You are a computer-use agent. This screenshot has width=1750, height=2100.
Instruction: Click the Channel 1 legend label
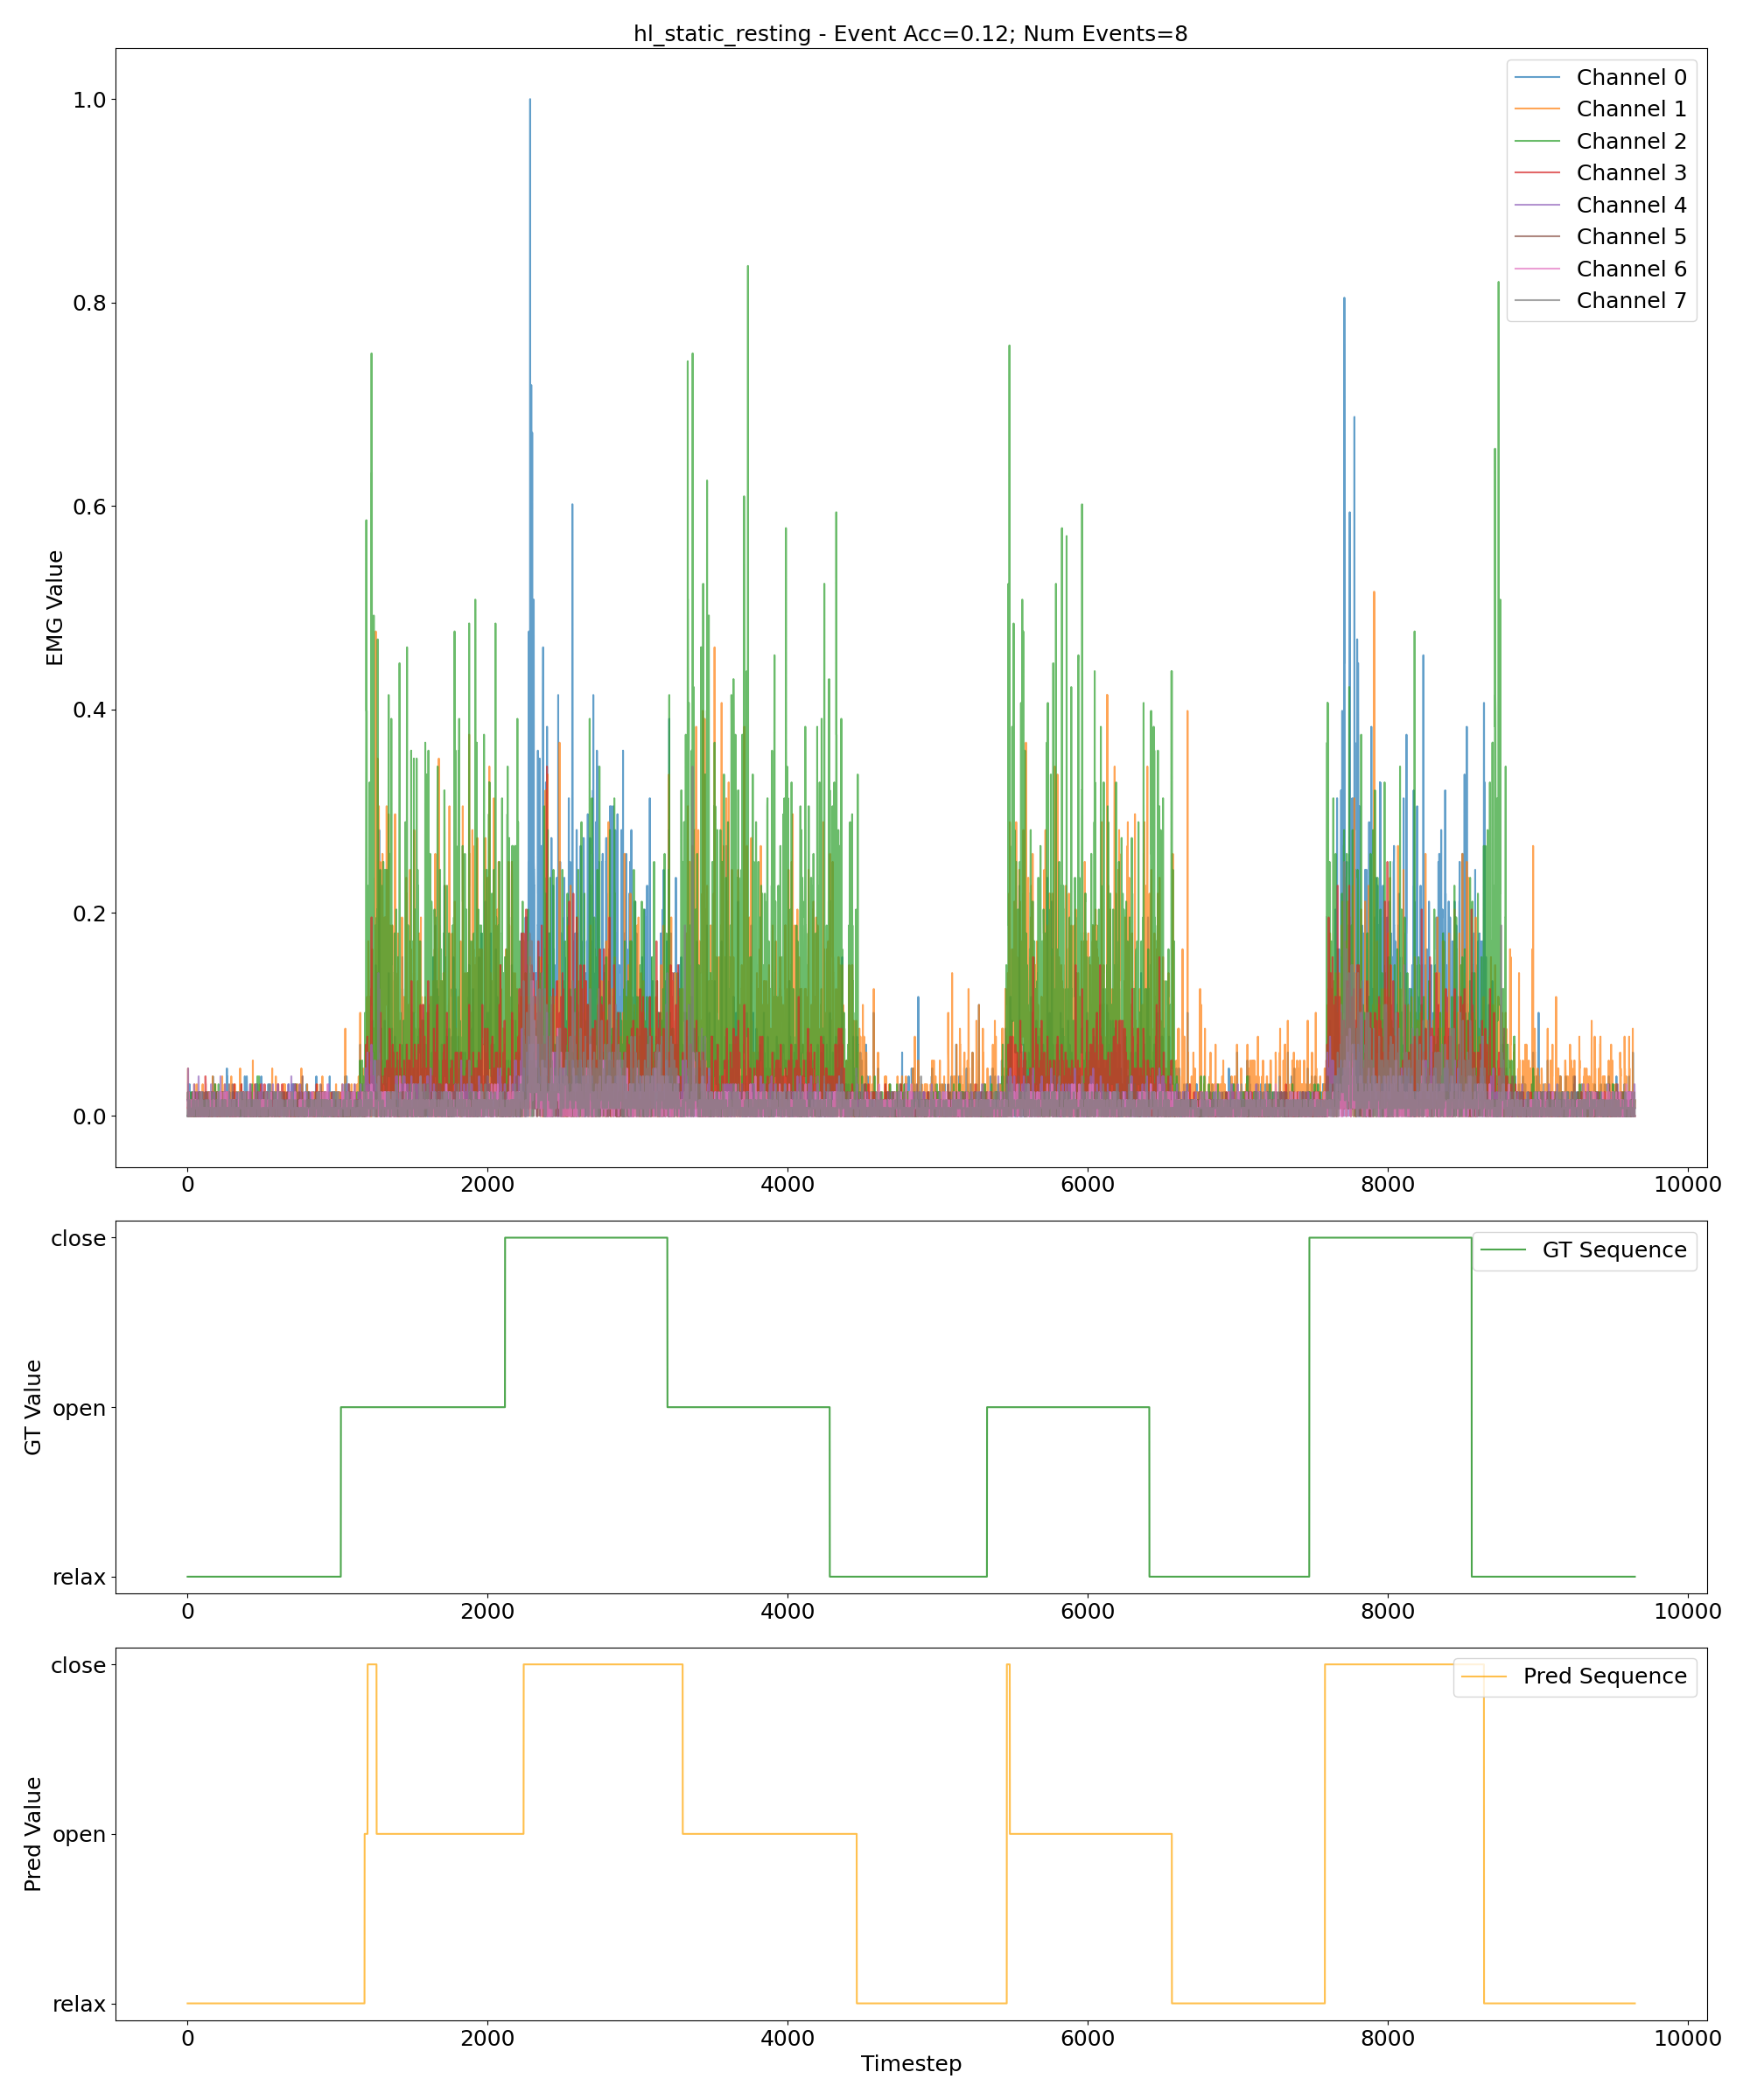click(1630, 109)
